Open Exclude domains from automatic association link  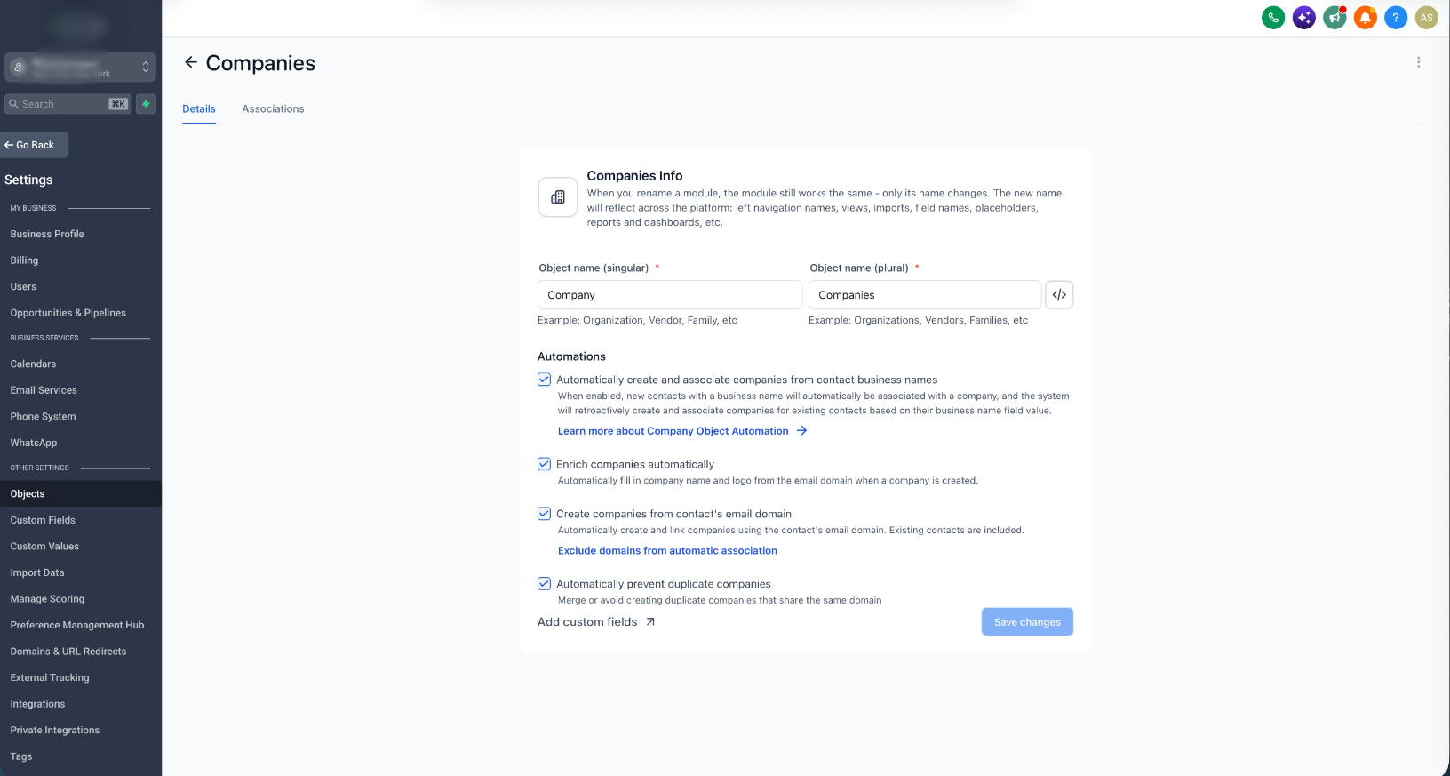667,551
